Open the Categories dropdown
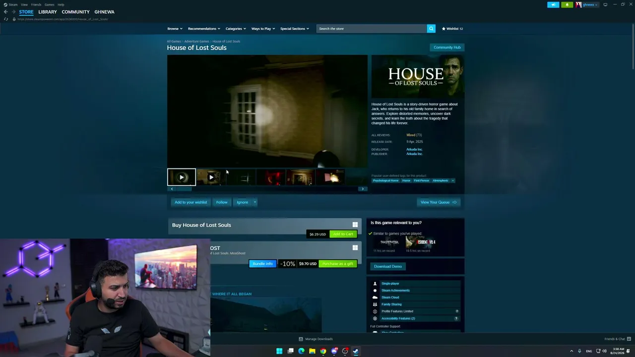 pyautogui.click(x=236, y=29)
